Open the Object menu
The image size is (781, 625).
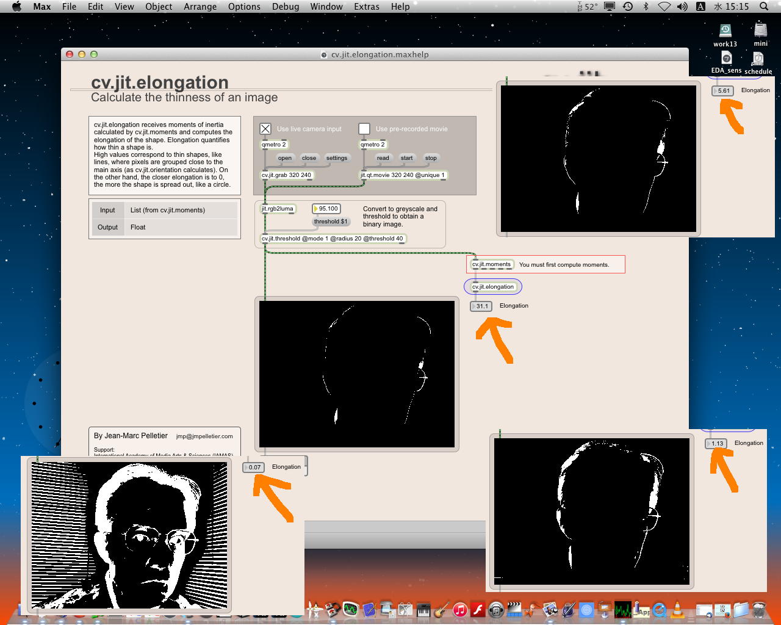pos(159,7)
